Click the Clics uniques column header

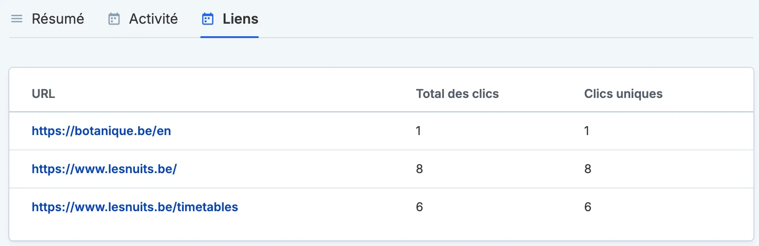(x=623, y=94)
